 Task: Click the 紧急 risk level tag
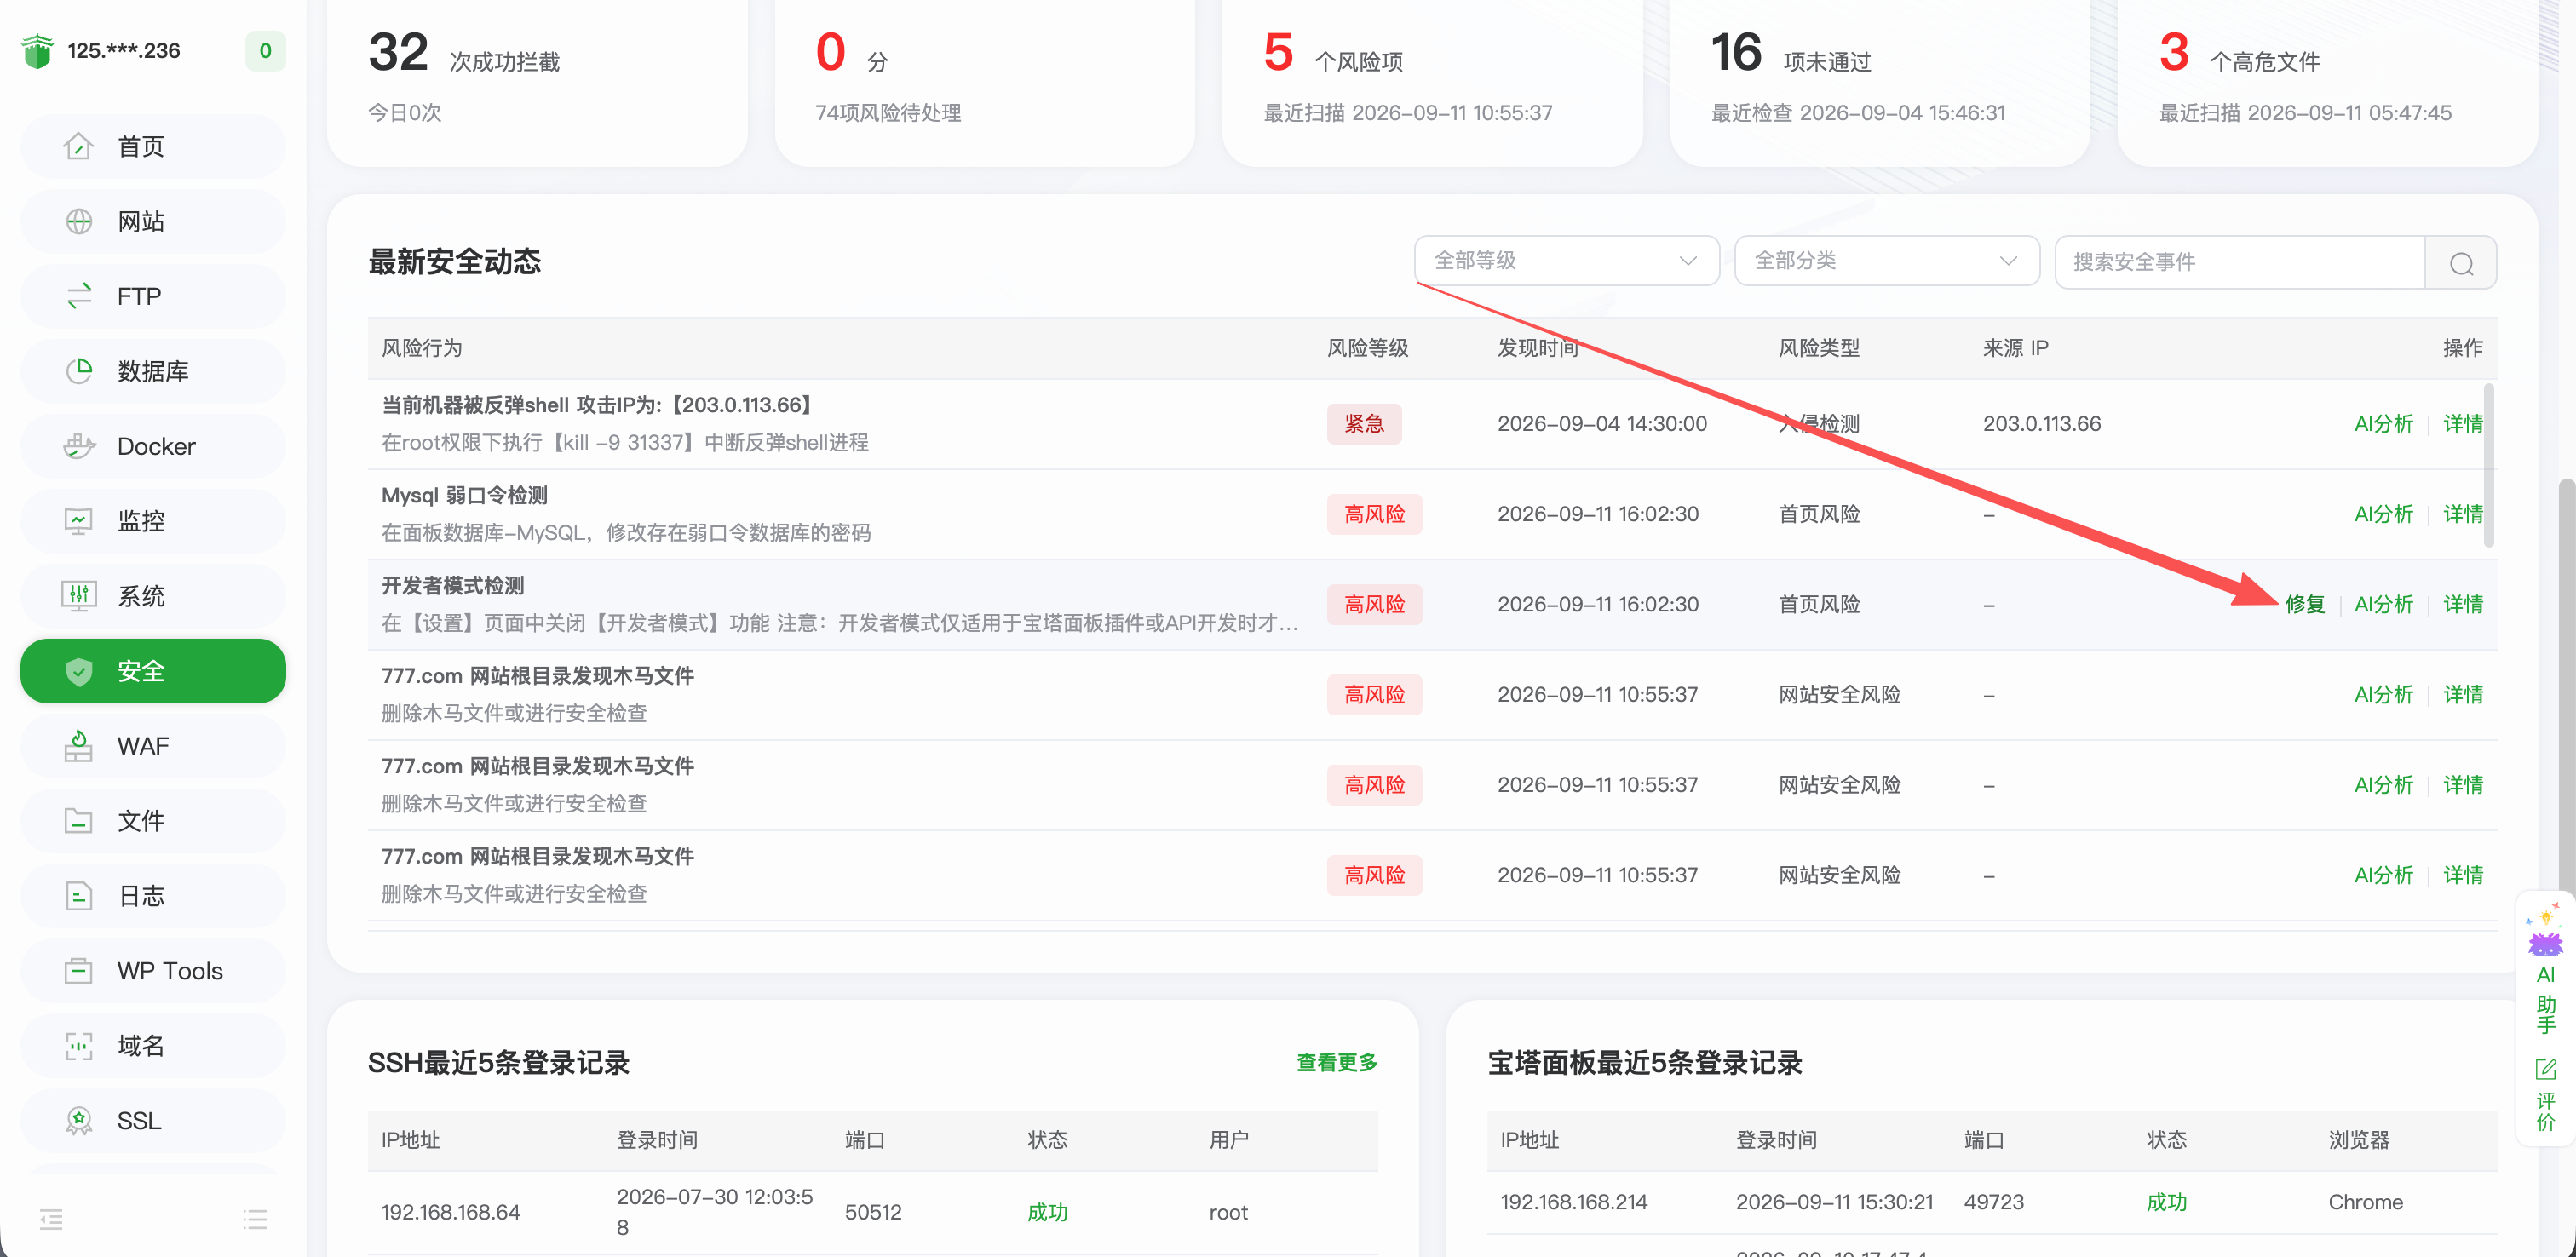[x=1364, y=424]
